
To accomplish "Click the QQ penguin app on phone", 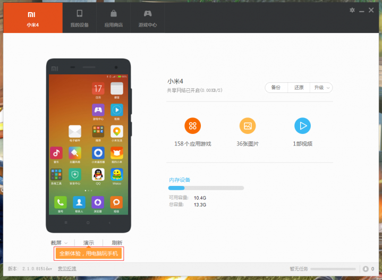I will (x=98, y=174).
